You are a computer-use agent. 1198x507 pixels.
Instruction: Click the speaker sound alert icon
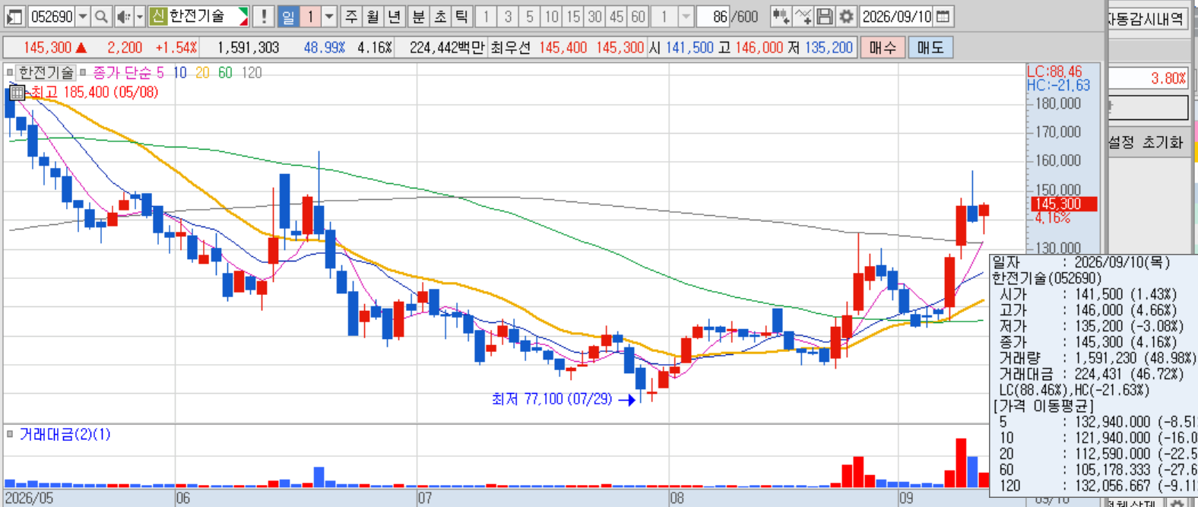(123, 16)
